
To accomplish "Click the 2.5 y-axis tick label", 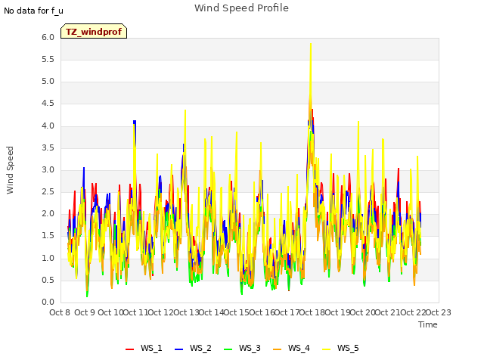I will click(x=48, y=191).
